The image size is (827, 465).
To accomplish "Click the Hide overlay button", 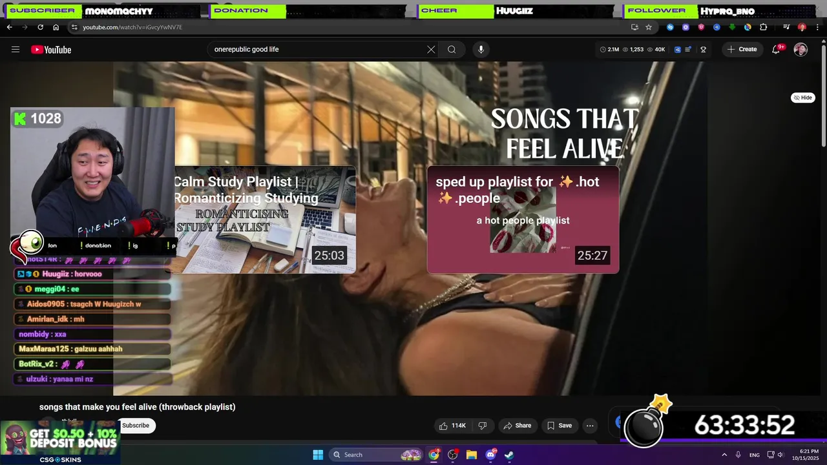I will coord(803,98).
